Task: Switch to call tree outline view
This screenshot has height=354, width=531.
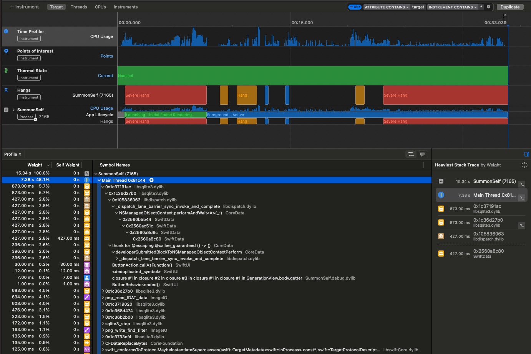Action: (411, 154)
